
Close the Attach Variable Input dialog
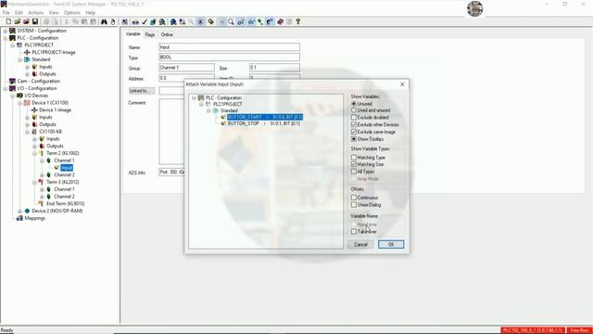tap(402, 84)
